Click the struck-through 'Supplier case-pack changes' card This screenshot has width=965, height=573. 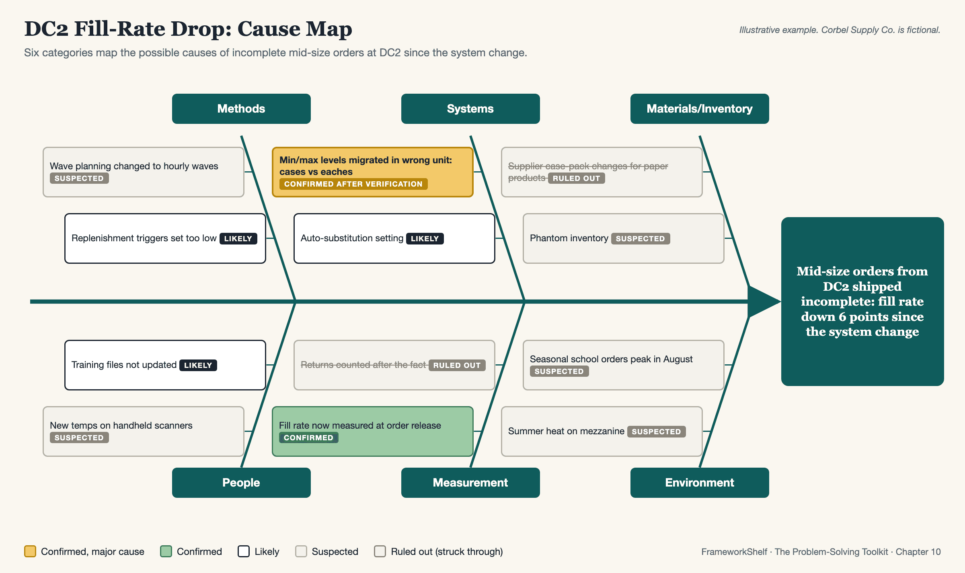click(x=602, y=172)
